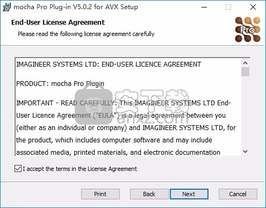266x208 pixels.
Task: Click the 'End-User License Agreement' heading
Action: point(58,23)
